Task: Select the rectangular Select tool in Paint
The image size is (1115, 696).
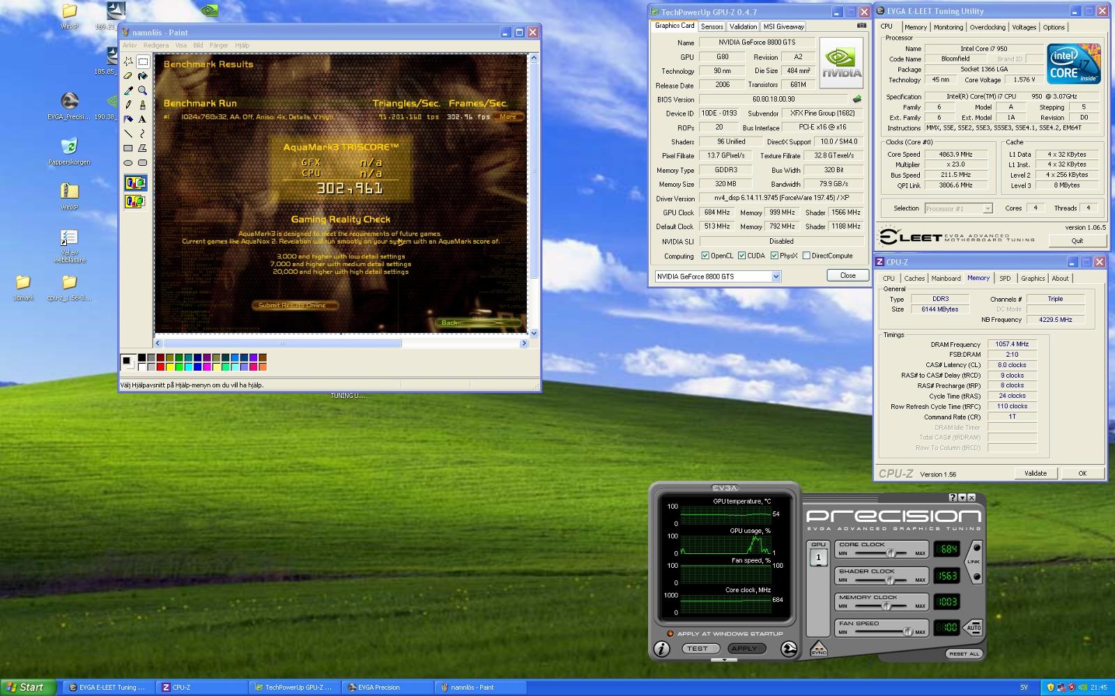Action: click(x=142, y=61)
